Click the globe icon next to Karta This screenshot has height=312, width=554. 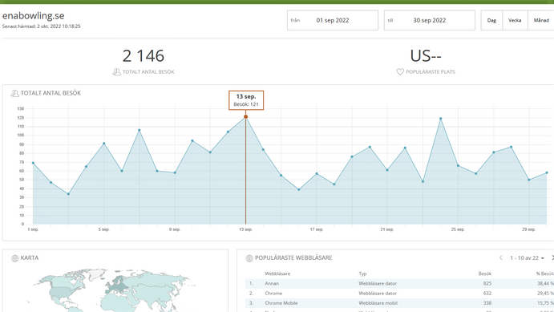click(15, 258)
